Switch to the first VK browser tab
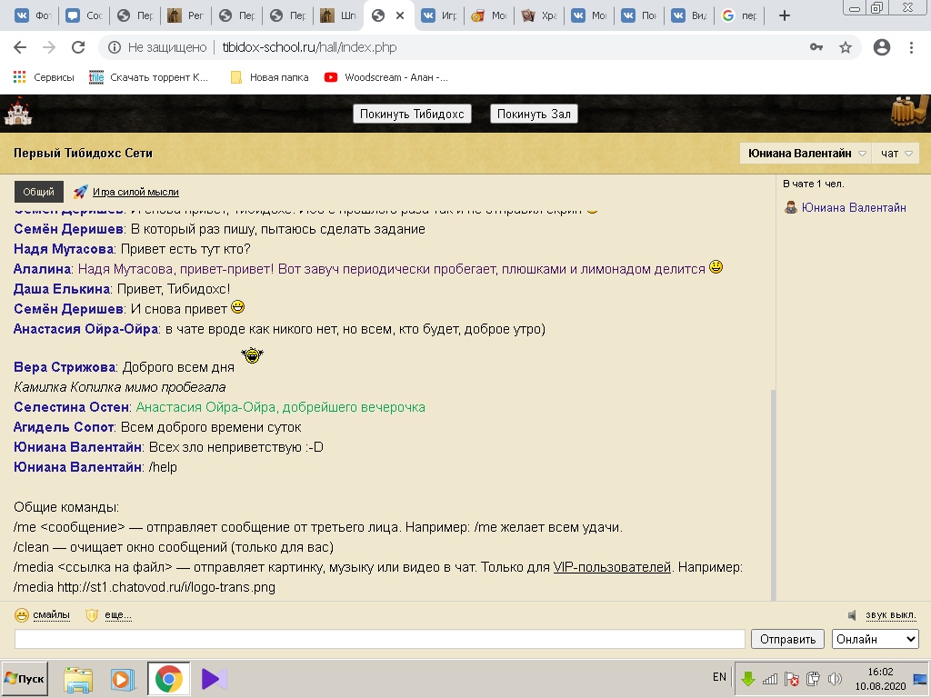 [33, 16]
